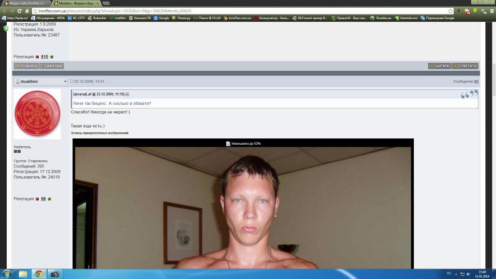Open File Explorer from the taskbar
496x279 pixels.
coord(23,274)
